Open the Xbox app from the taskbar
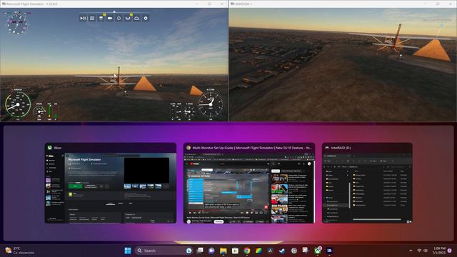Image resolution: width=457 pixels, height=257 pixels. click(x=318, y=251)
